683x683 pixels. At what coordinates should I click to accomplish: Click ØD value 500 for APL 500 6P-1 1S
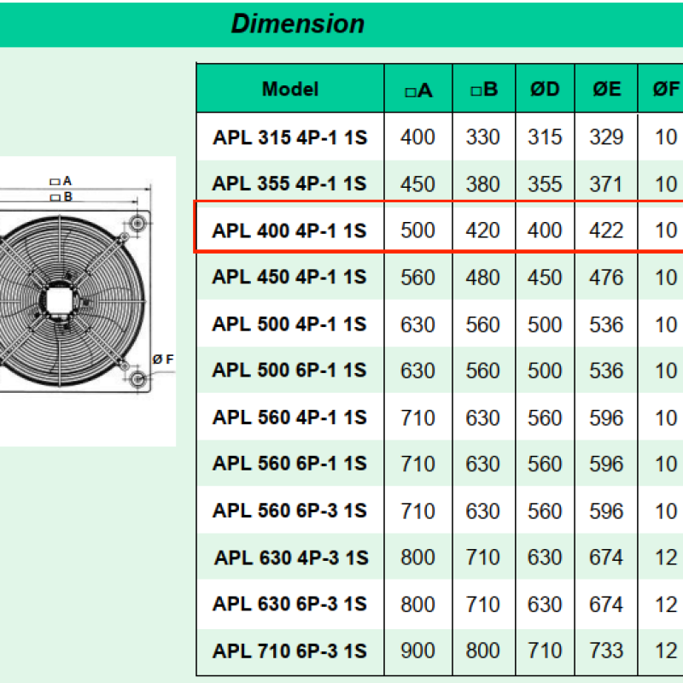(545, 371)
